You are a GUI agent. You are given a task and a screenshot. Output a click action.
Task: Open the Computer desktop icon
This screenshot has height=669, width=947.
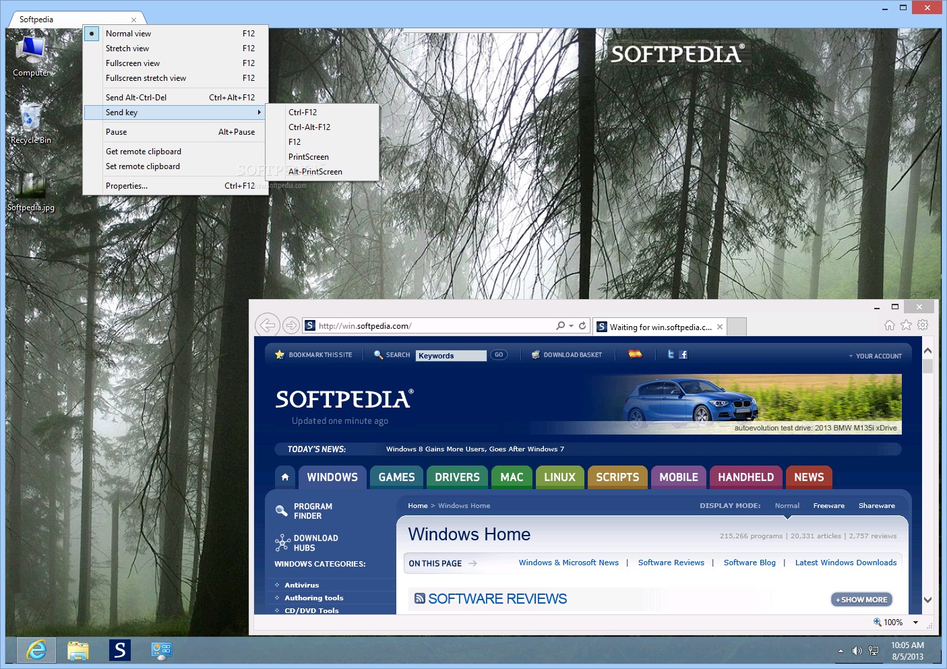point(31,57)
